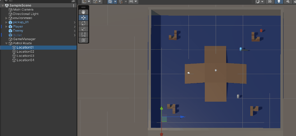Click the gray capsule in scene
Screen dimensions: 296x136
[238, 96]
